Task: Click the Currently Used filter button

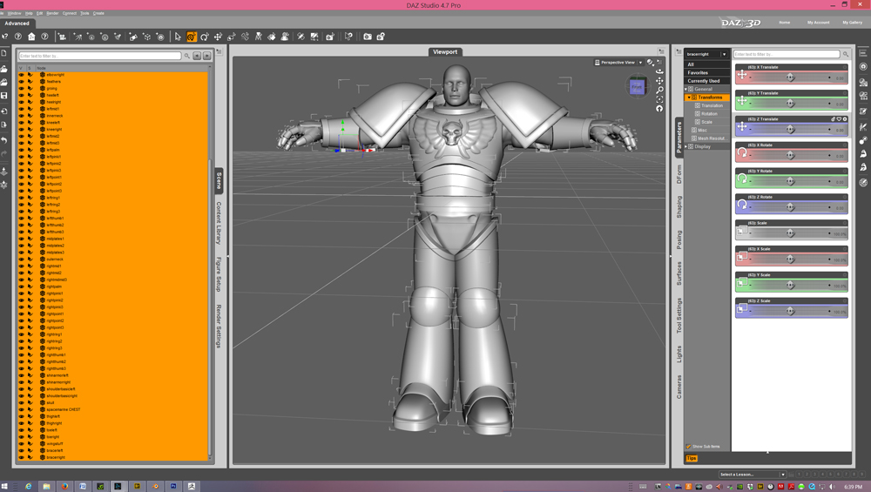Action: [704, 81]
